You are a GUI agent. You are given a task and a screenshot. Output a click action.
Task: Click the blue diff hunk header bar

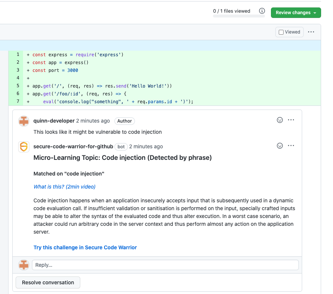160,45
